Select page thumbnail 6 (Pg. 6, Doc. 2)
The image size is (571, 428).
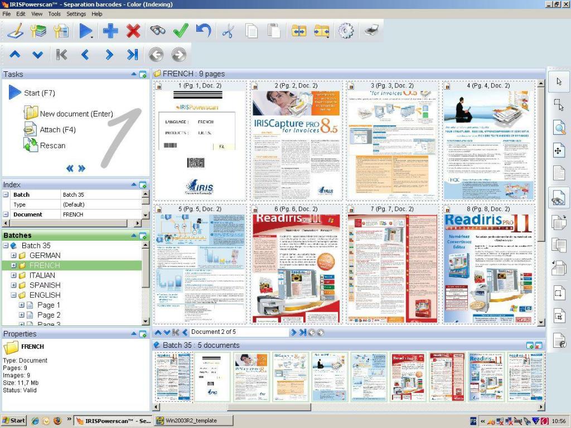pyautogui.click(x=296, y=264)
